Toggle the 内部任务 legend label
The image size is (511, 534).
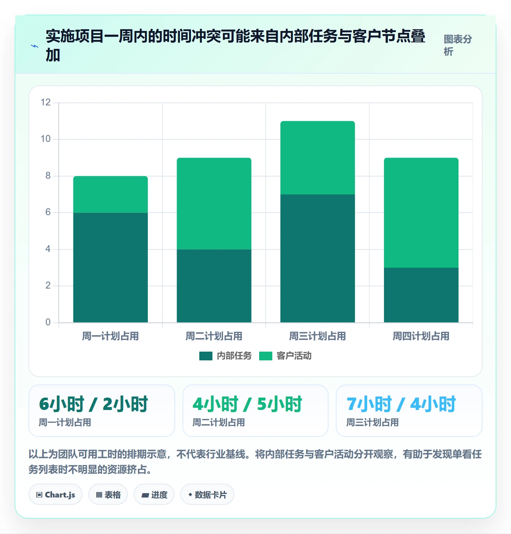click(x=234, y=356)
